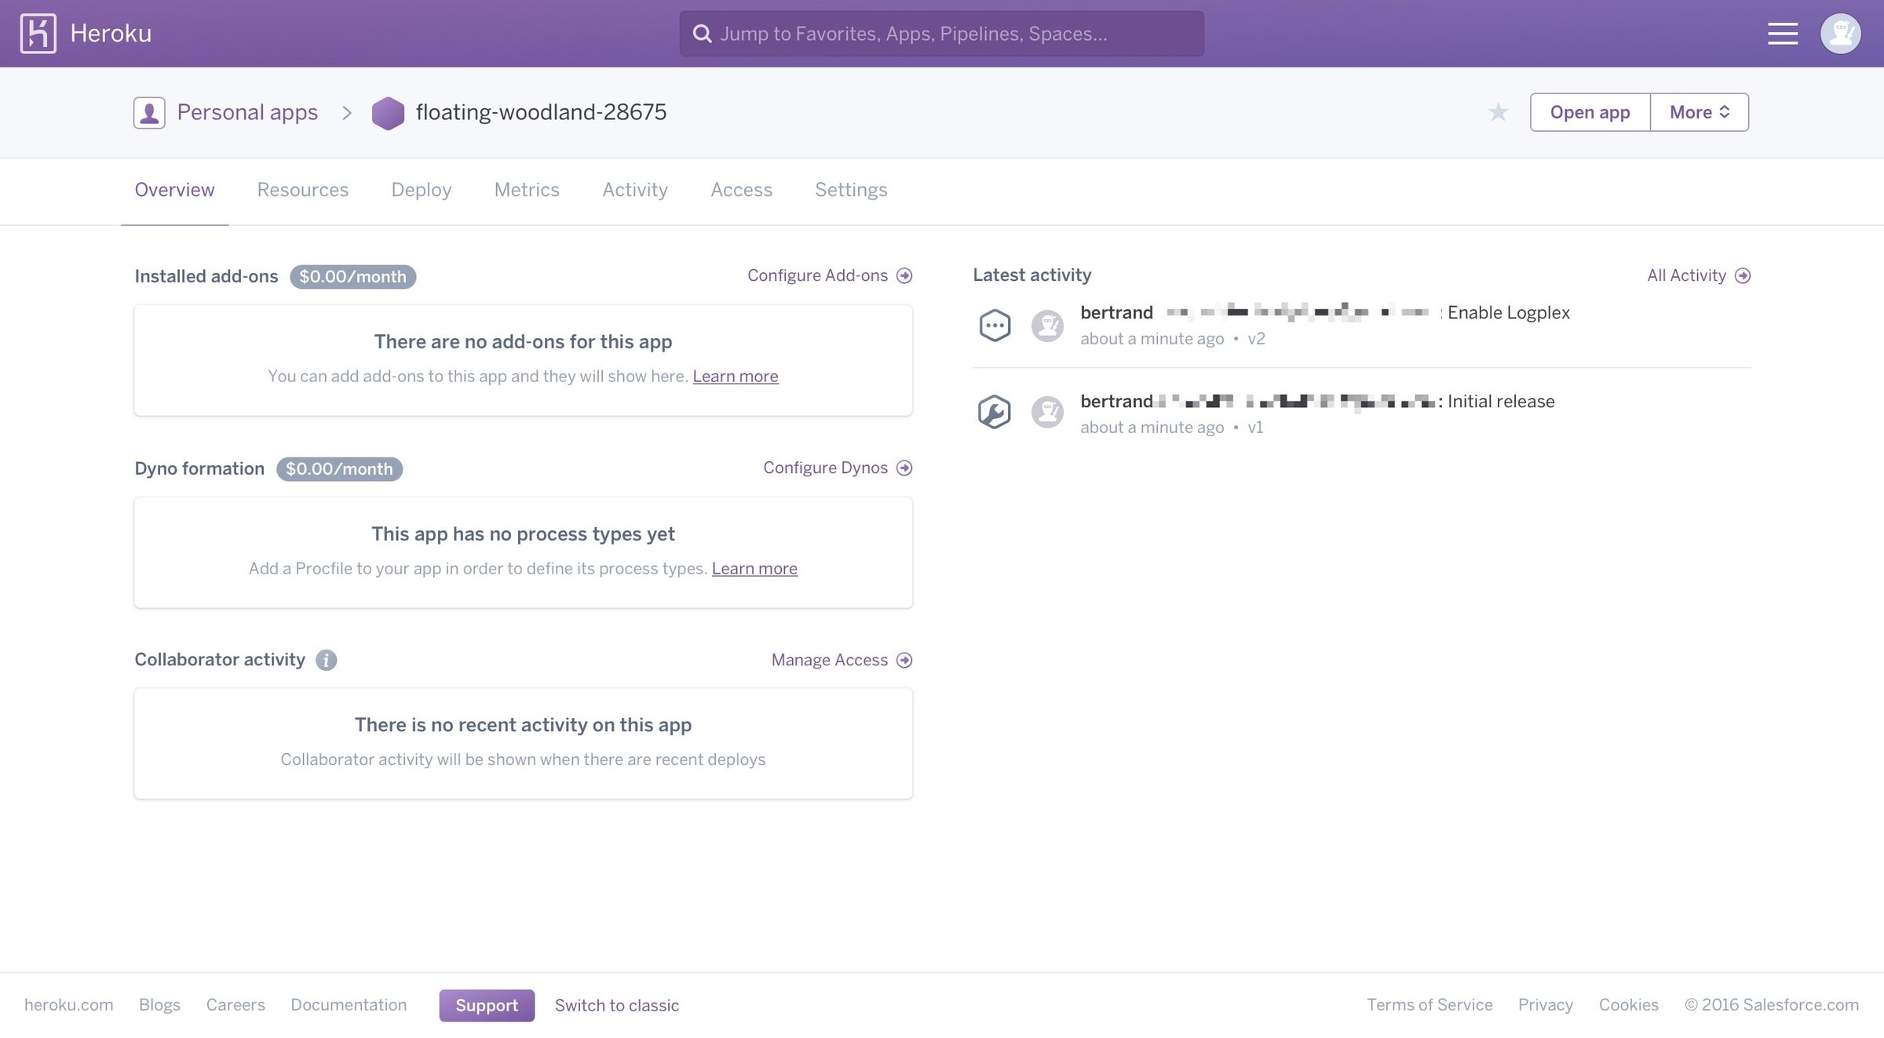Select the Deploy tab
Image resolution: width=1884 pixels, height=1038 pixels.
[422, 190]
